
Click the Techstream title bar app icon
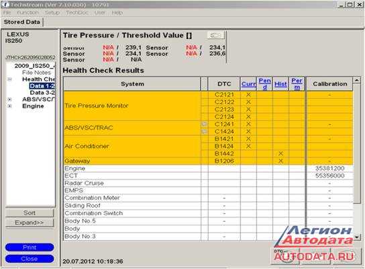[5, 5]
